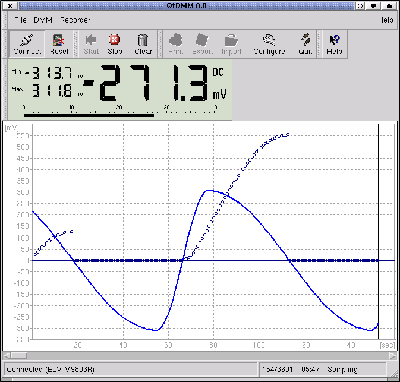Clear the graph using the trash icon

(x=143, y=45)
